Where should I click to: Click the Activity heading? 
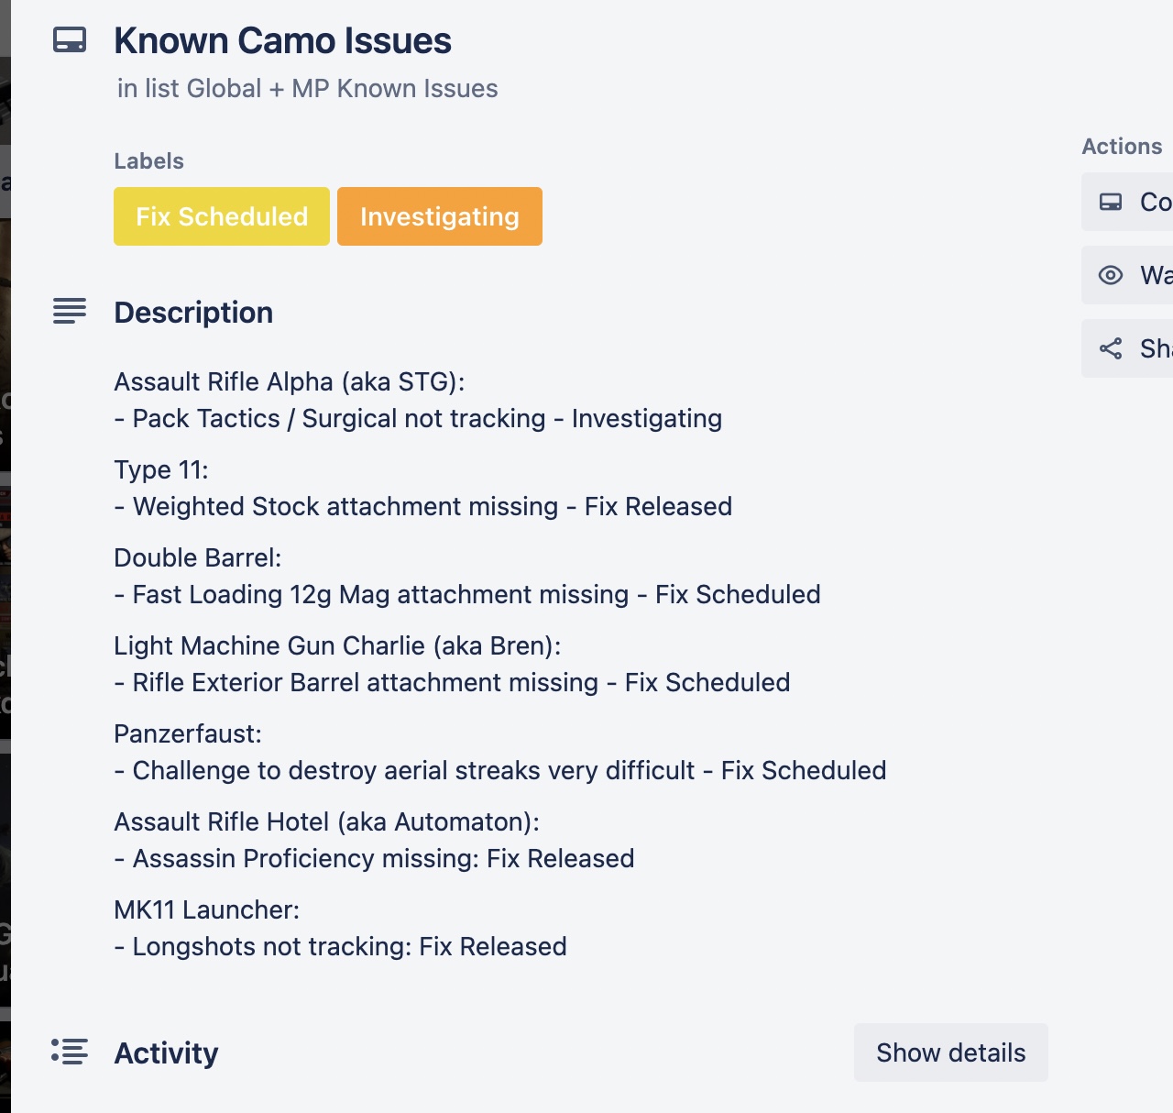pyautogui.click(x=166, y=1053)
